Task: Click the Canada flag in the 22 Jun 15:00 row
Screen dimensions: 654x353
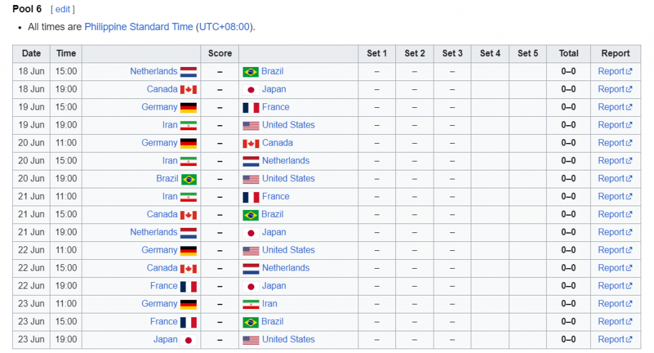Action: 188,268
